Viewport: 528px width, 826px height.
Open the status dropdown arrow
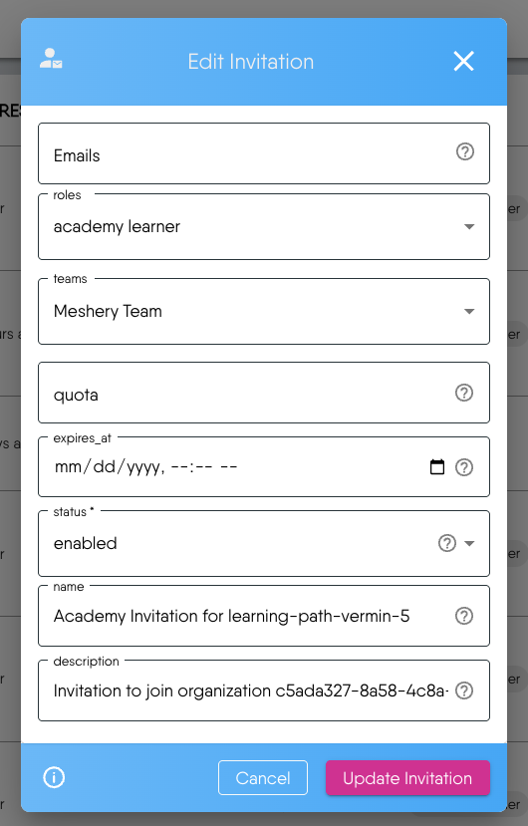pyautogui.click(x=469, y=543)
